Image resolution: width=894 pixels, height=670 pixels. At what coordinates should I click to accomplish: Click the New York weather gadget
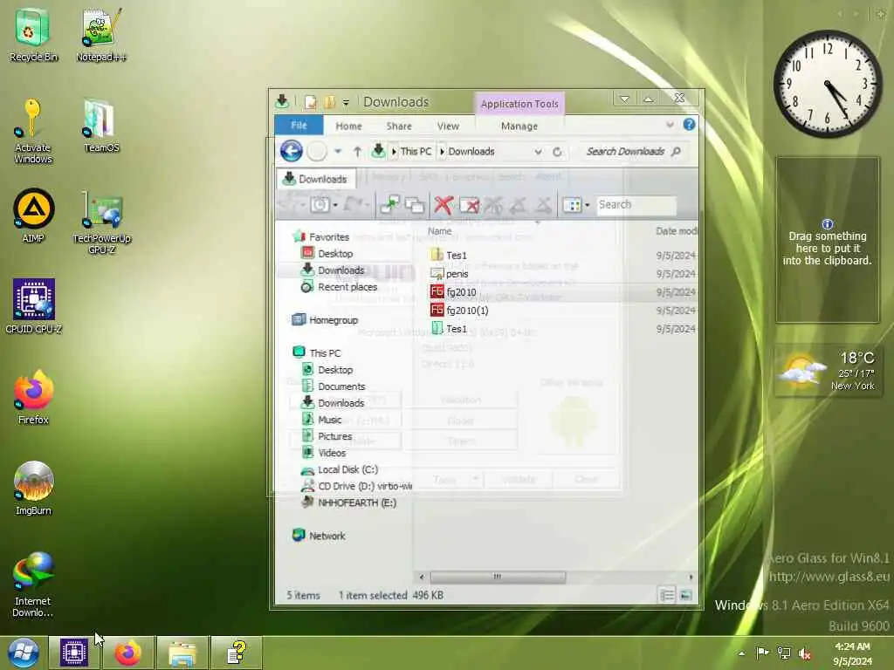pos(828,371)
